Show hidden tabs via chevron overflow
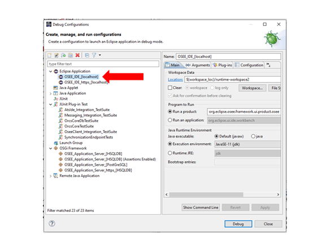This screenshot has height=244, width=331. tap(268, 65)
